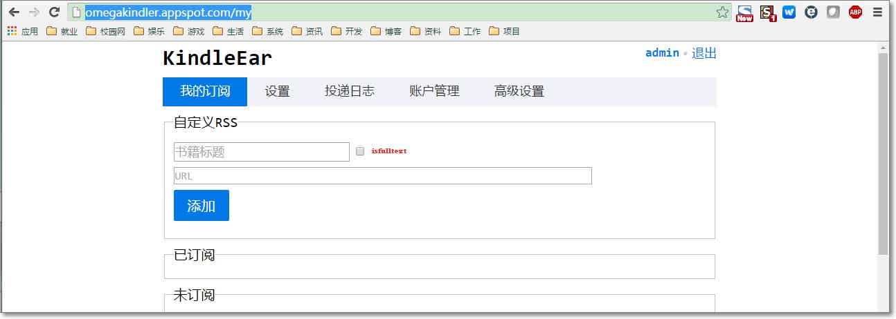Switch to the 设置 tab
The height and width of the screenshot is (319, 896).
pos(278,91)
